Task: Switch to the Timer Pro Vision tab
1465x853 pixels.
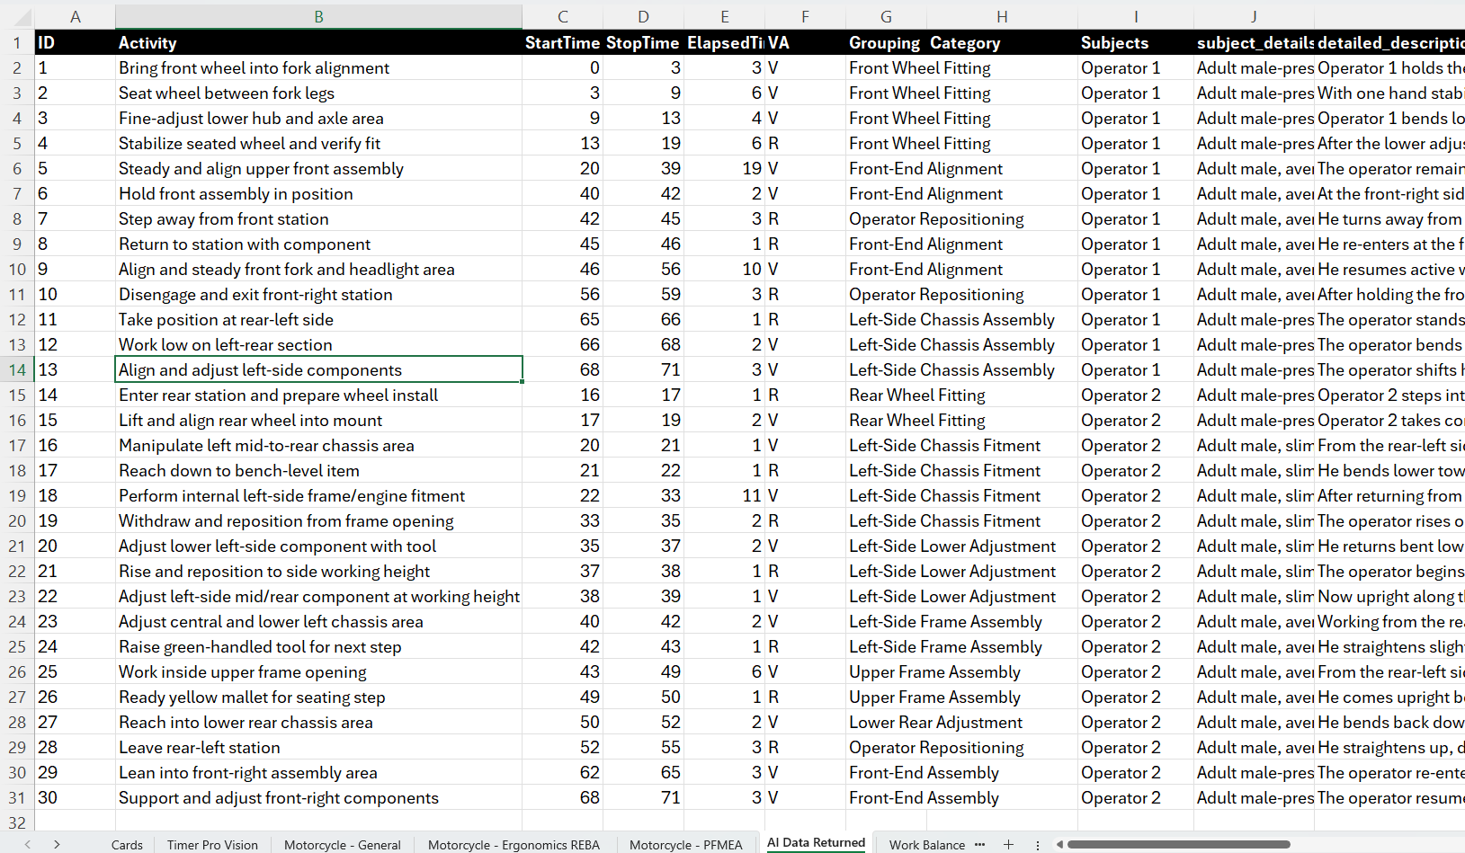Action: click(212, 845)
